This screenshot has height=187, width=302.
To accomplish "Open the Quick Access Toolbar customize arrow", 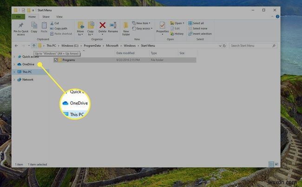I will pyautogui.click(x=33, y=10).
